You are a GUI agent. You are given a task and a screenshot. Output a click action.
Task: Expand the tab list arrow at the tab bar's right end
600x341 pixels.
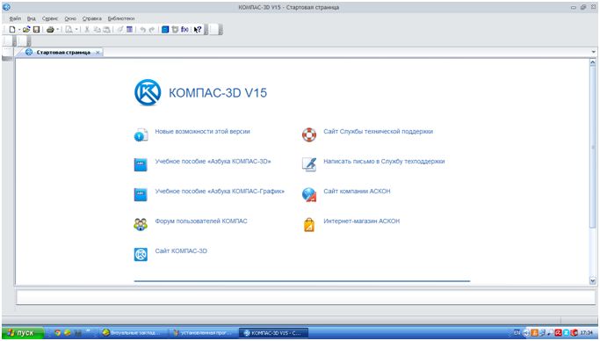[x=594, y=52]
